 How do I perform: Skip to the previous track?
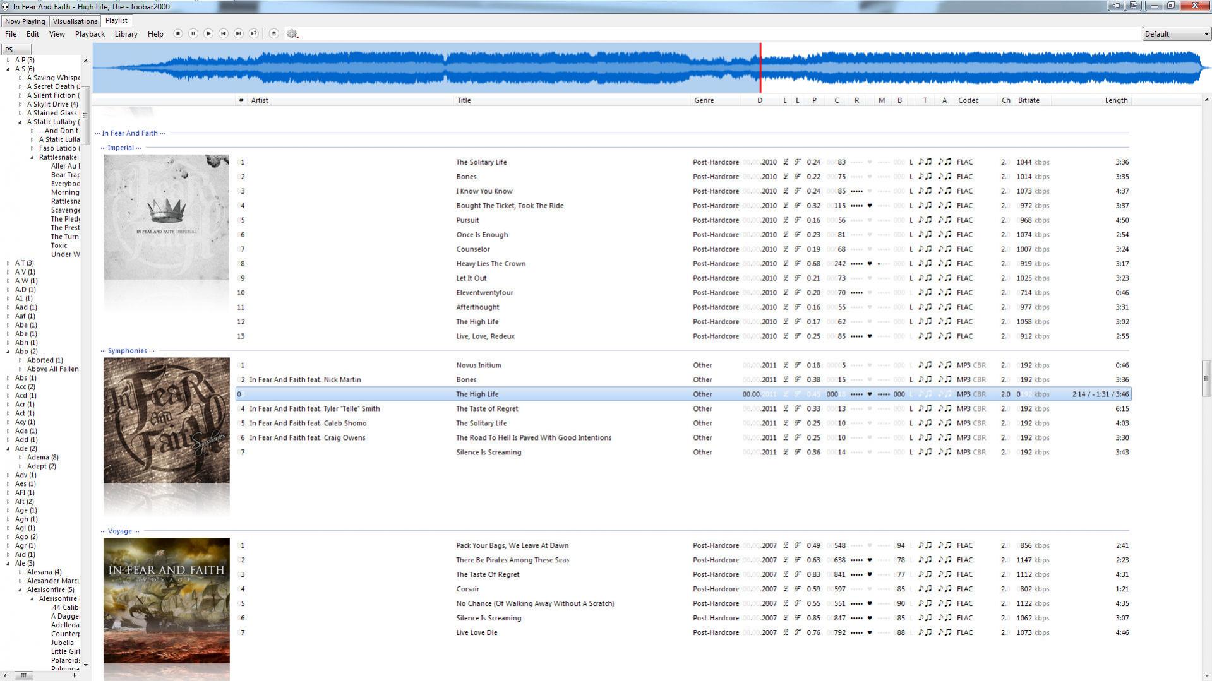(224, 33)
